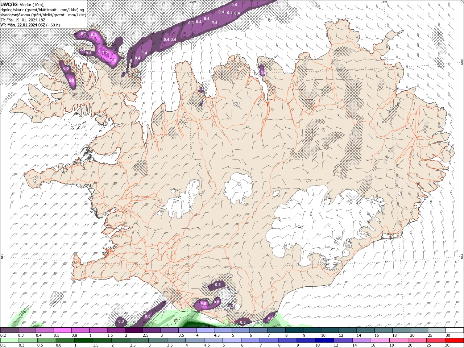Click the '15W' longitude label on the top edge
This screenshot has width=464, height=348.
(384, 2)
